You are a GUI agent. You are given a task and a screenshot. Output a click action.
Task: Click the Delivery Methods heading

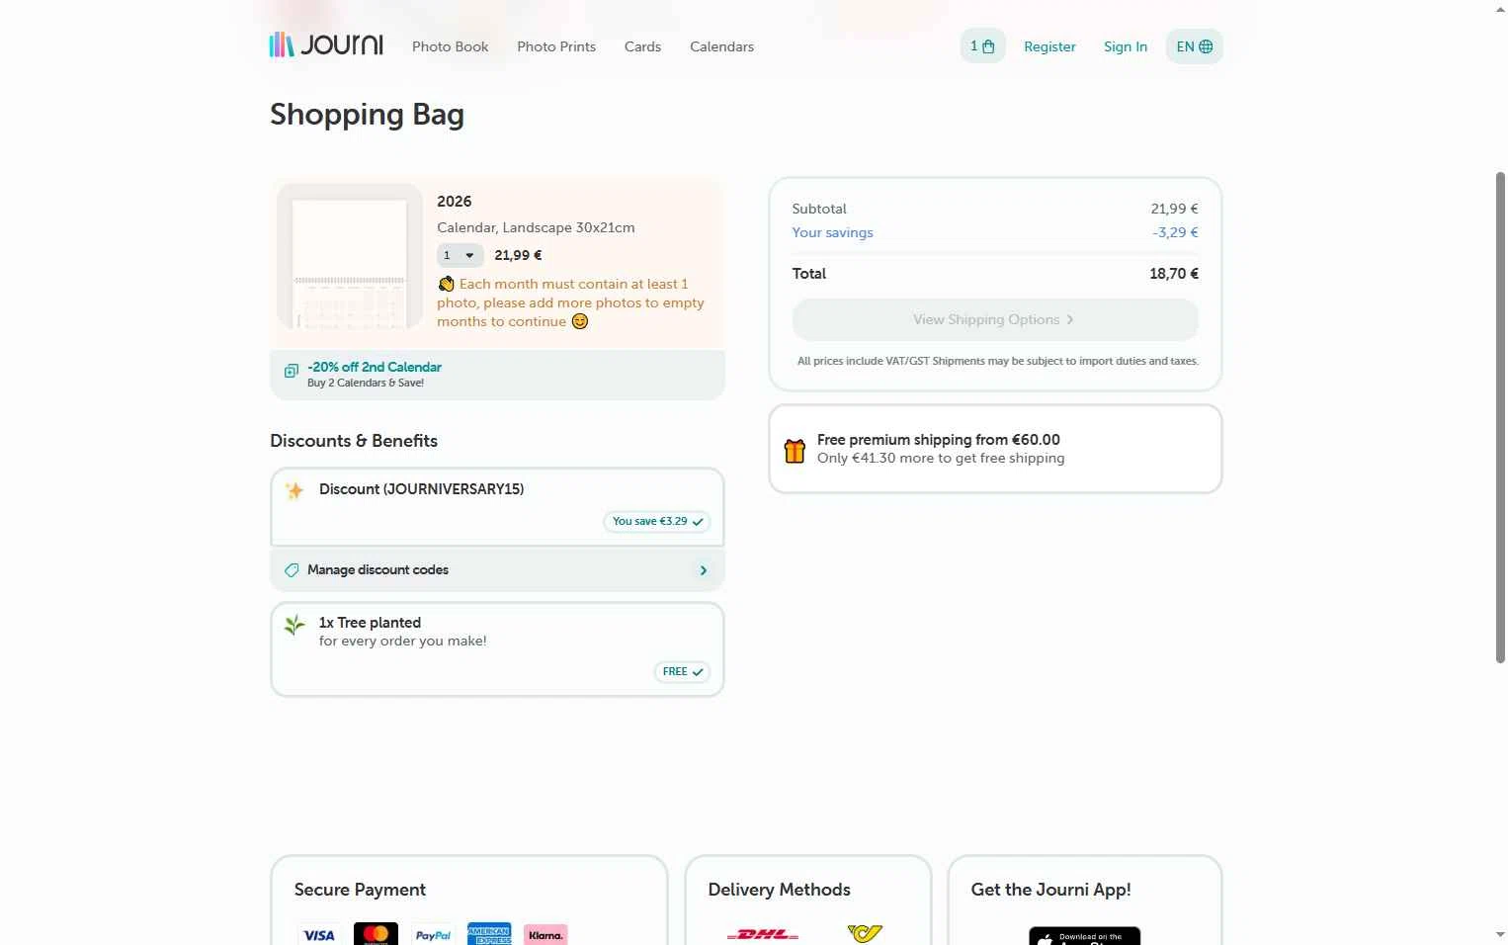[779, 890]
